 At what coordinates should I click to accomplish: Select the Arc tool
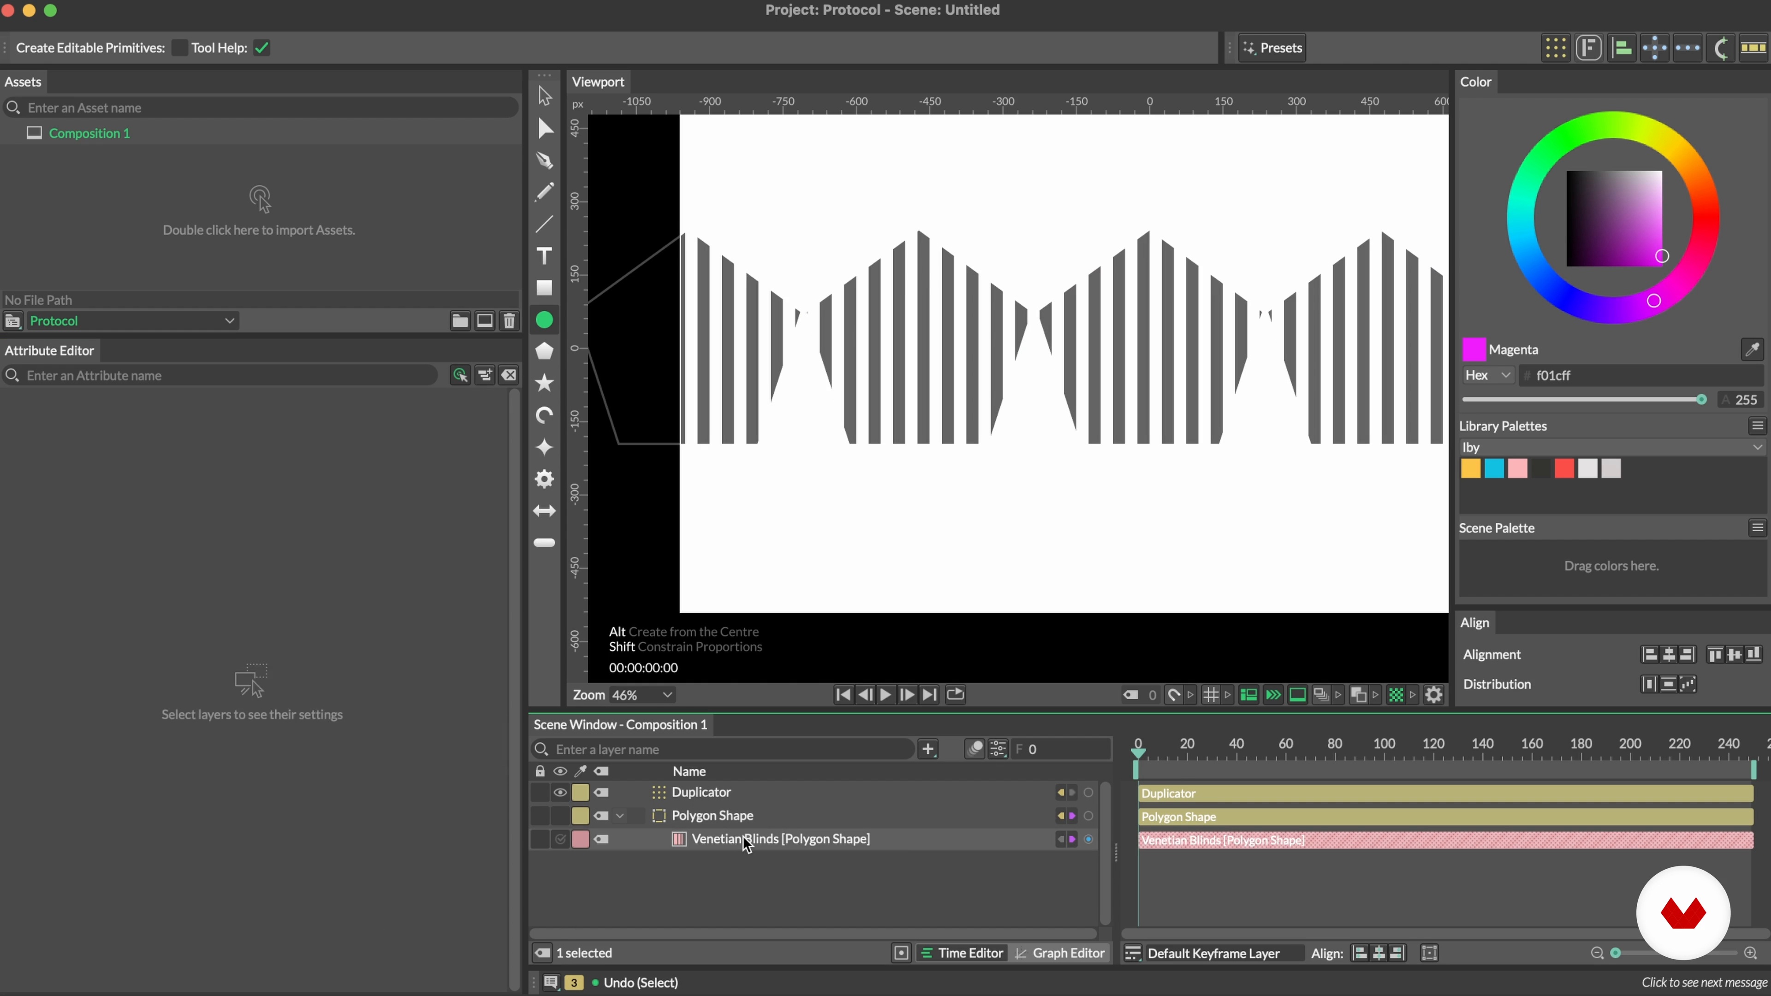(x=545, y=415)
